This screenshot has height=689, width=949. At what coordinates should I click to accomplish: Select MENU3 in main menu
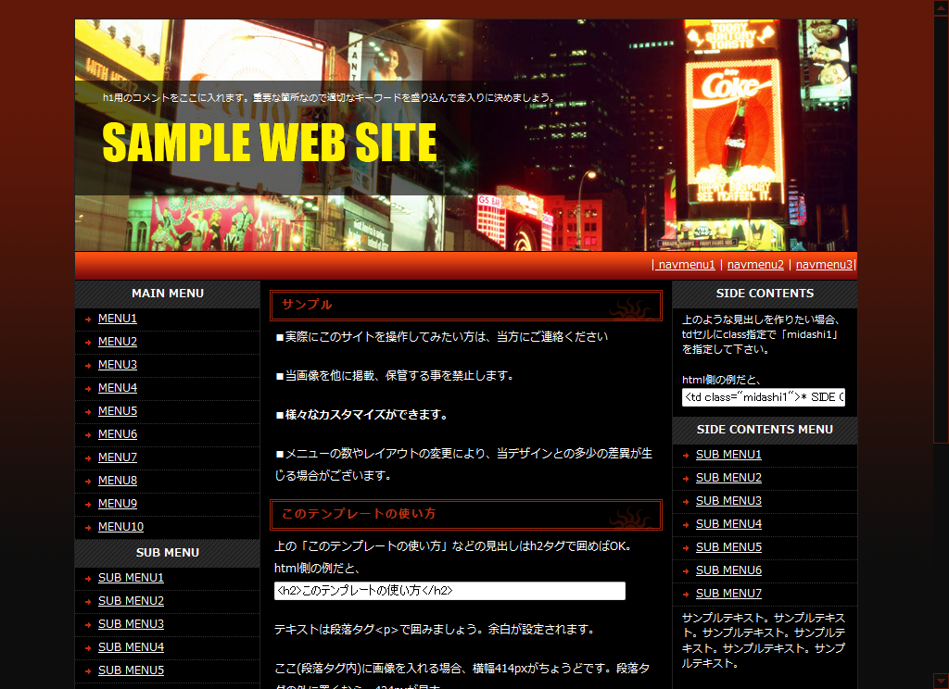click(x=118, y=365)
